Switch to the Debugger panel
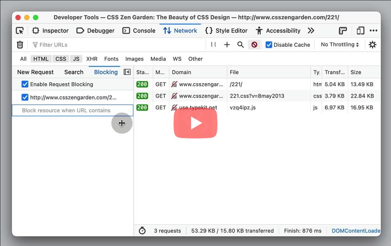The image size is (391, 246). (96, 31)
